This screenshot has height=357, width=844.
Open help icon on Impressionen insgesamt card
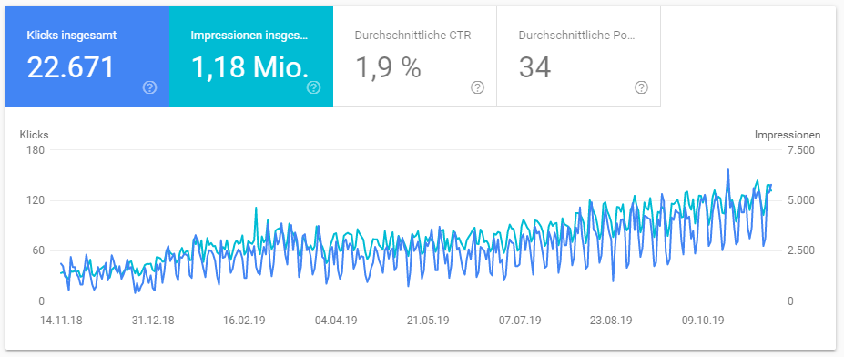(x=314, y=87)
